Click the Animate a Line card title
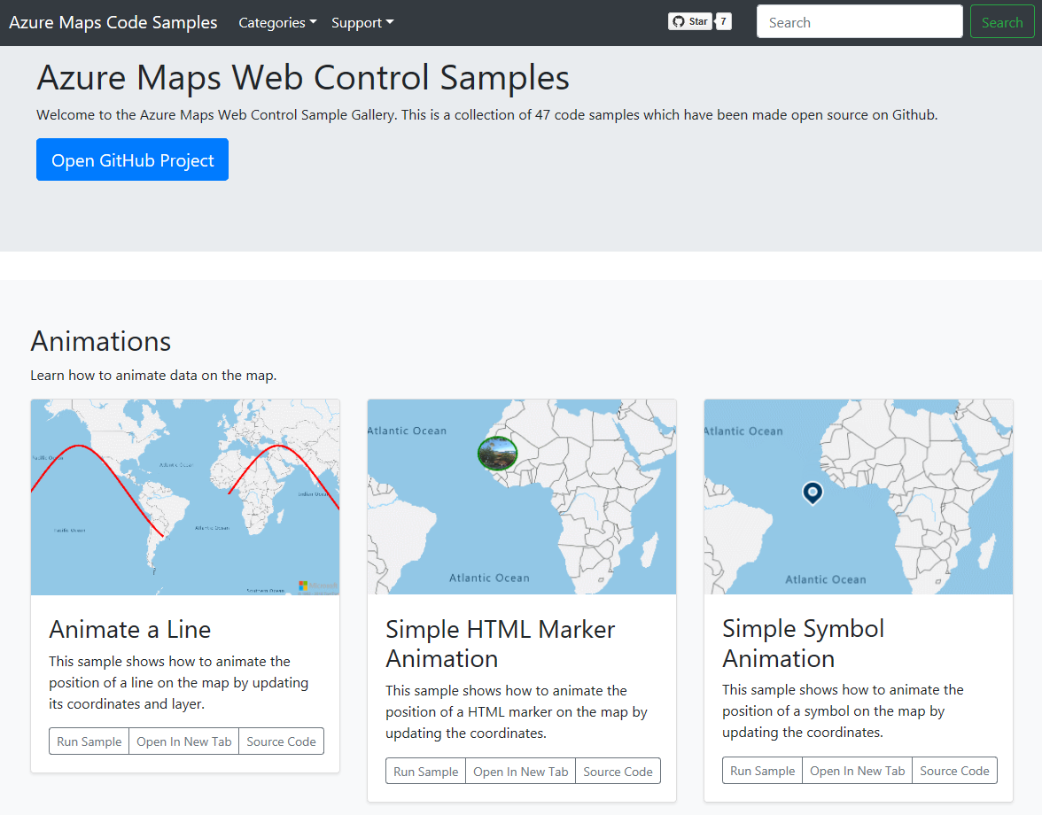The height and width of the screenshot is (815, 1042). (130, 629)
